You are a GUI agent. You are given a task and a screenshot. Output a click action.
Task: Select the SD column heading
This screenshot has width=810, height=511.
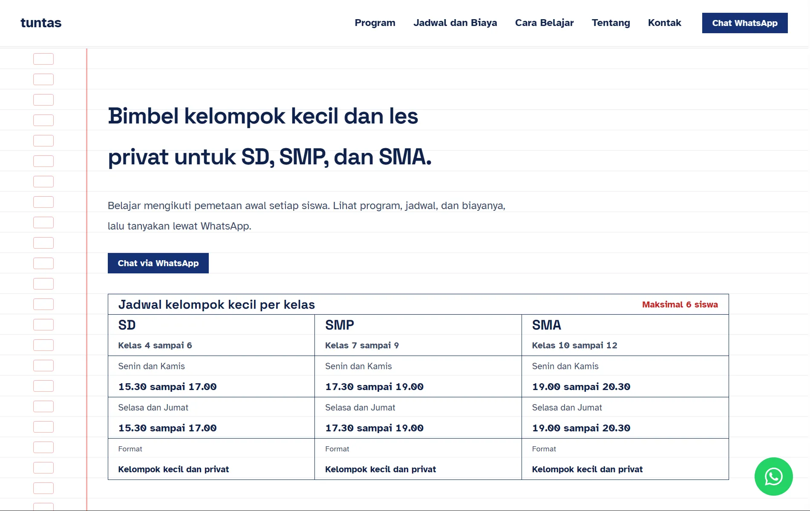pos(127,325)
